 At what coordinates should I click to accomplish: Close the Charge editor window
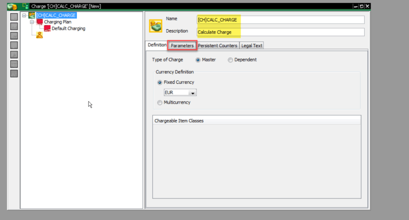pyautogui.click(x=367, y=6)
